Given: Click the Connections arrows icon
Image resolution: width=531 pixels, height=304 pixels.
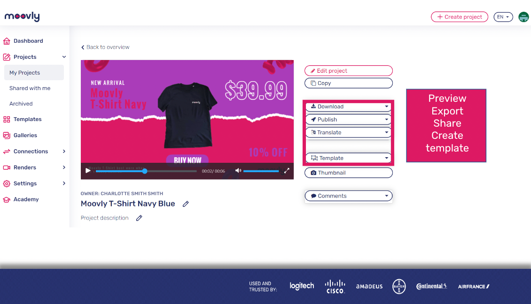Looking at the screenshot, I should (x=7, y=152).
